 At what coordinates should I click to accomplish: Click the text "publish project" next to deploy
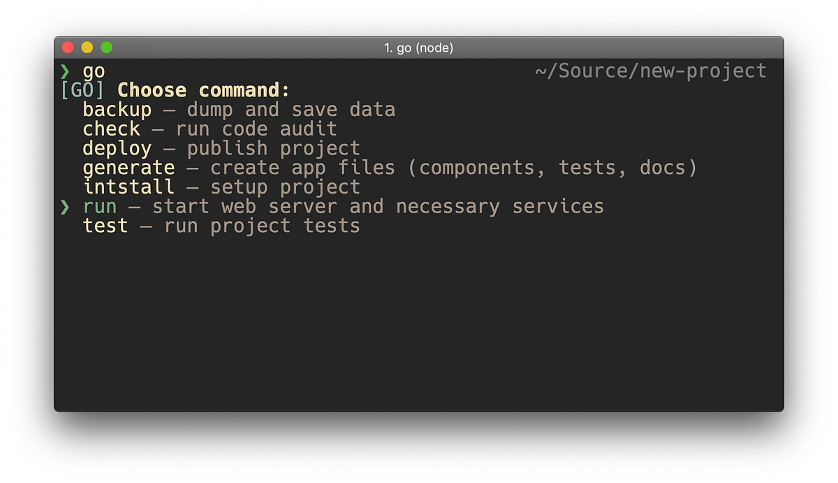[x=273, y=147]
